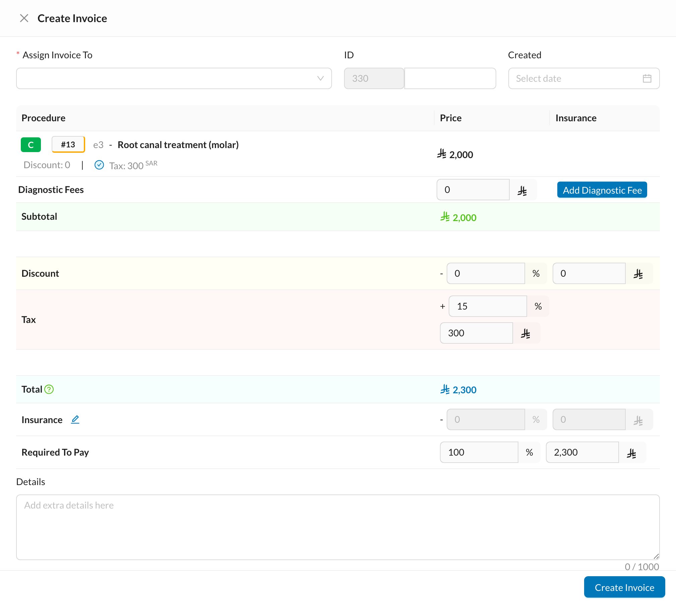The height and width of the screenshot is (603, 676).
Task: Click the Details text area
Action: [x=338, y=527]
